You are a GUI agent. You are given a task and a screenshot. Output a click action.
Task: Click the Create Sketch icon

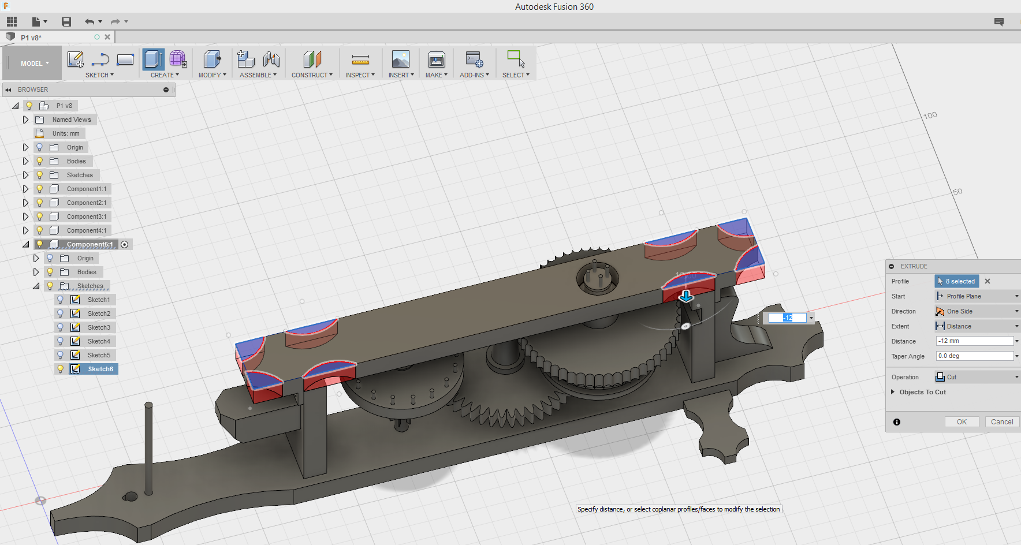tap(76, 59)
